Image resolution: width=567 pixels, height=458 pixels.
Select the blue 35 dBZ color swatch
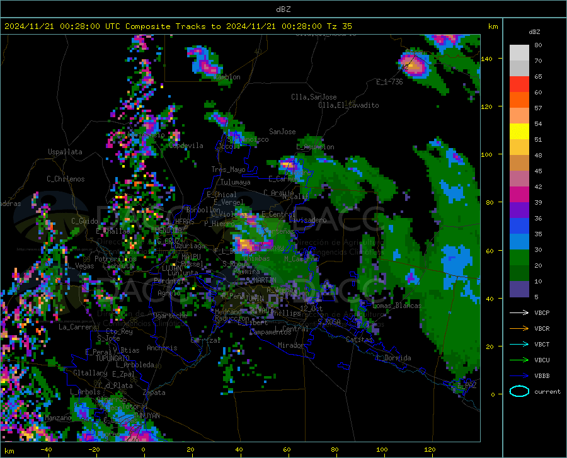(x=519, y=226)
